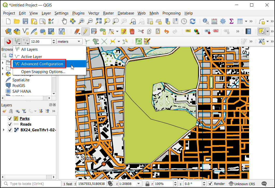
Task: Click the Delete Selected red trash icon
Action: point(132,31)
